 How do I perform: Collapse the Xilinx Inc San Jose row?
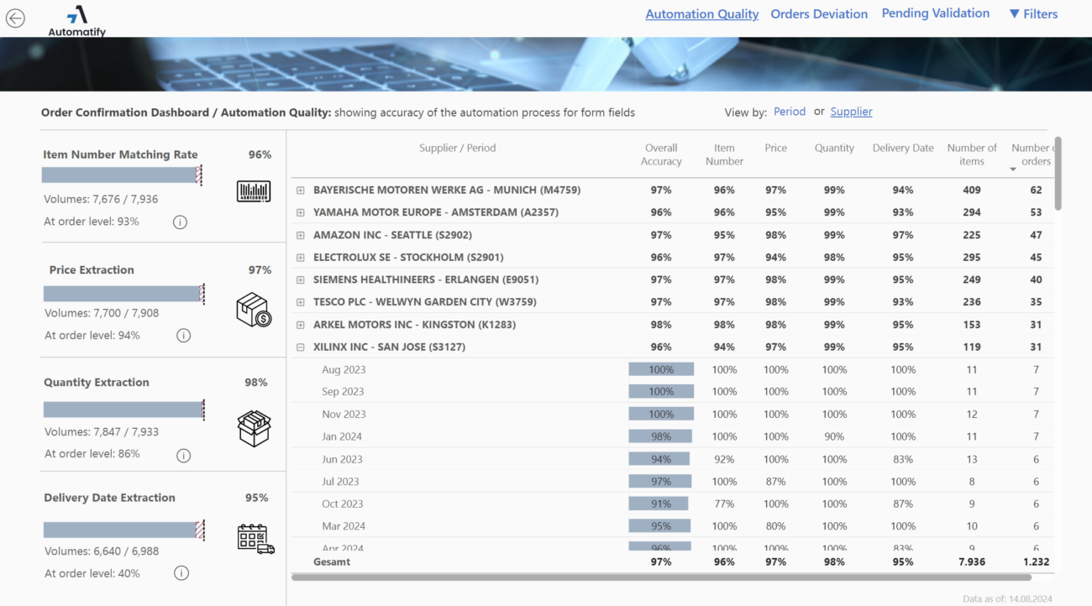[x=301, y=347]
